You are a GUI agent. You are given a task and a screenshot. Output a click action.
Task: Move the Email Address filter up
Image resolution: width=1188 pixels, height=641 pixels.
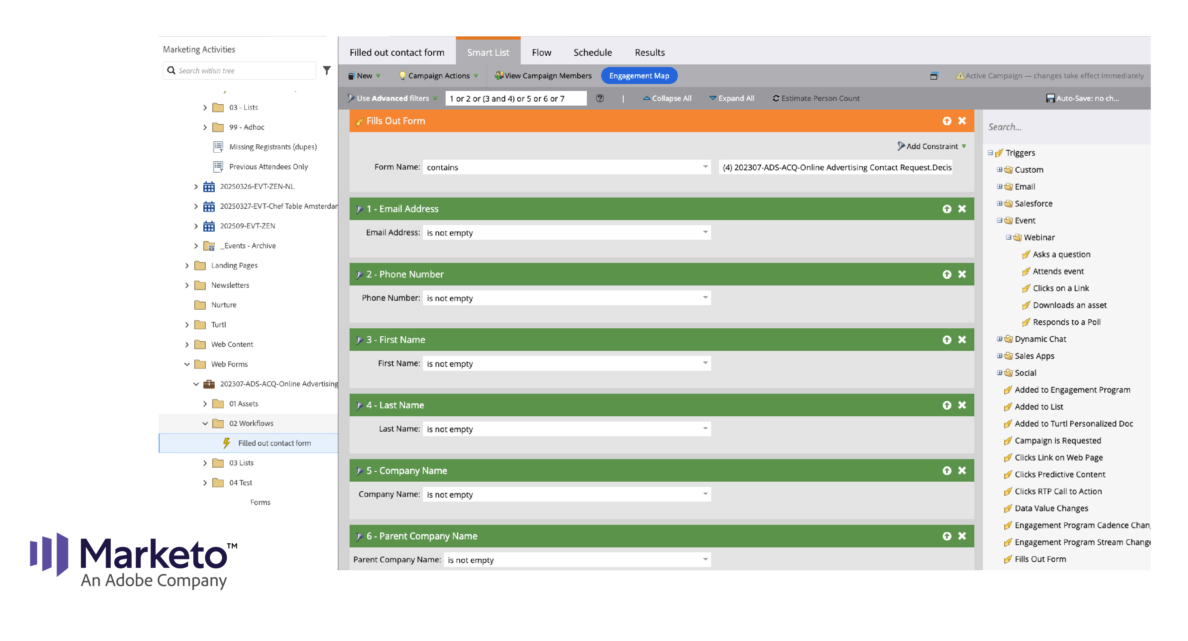tap(947, 209)
